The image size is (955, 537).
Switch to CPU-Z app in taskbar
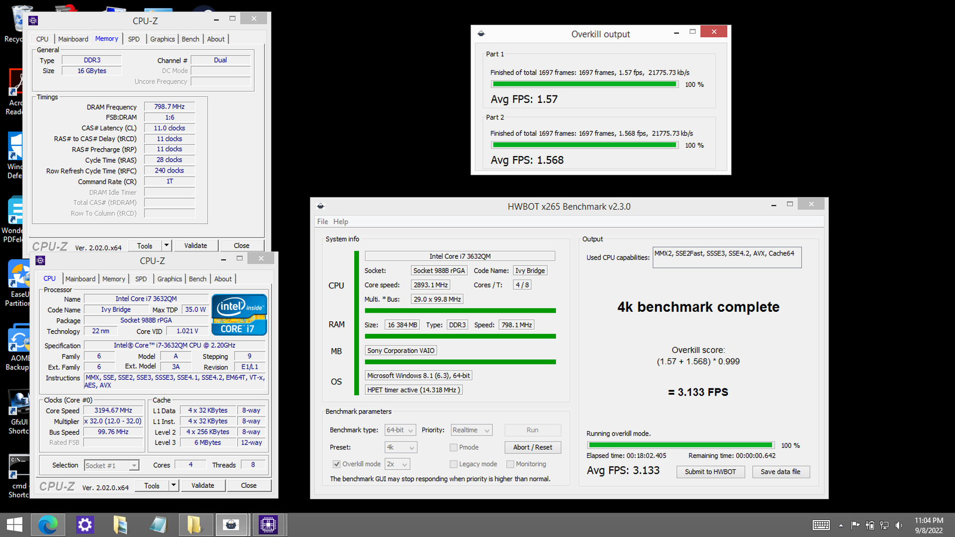point(268,525)
